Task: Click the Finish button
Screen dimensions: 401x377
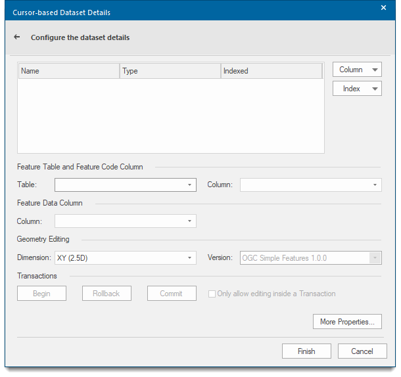Action: [x=306, y=351]
